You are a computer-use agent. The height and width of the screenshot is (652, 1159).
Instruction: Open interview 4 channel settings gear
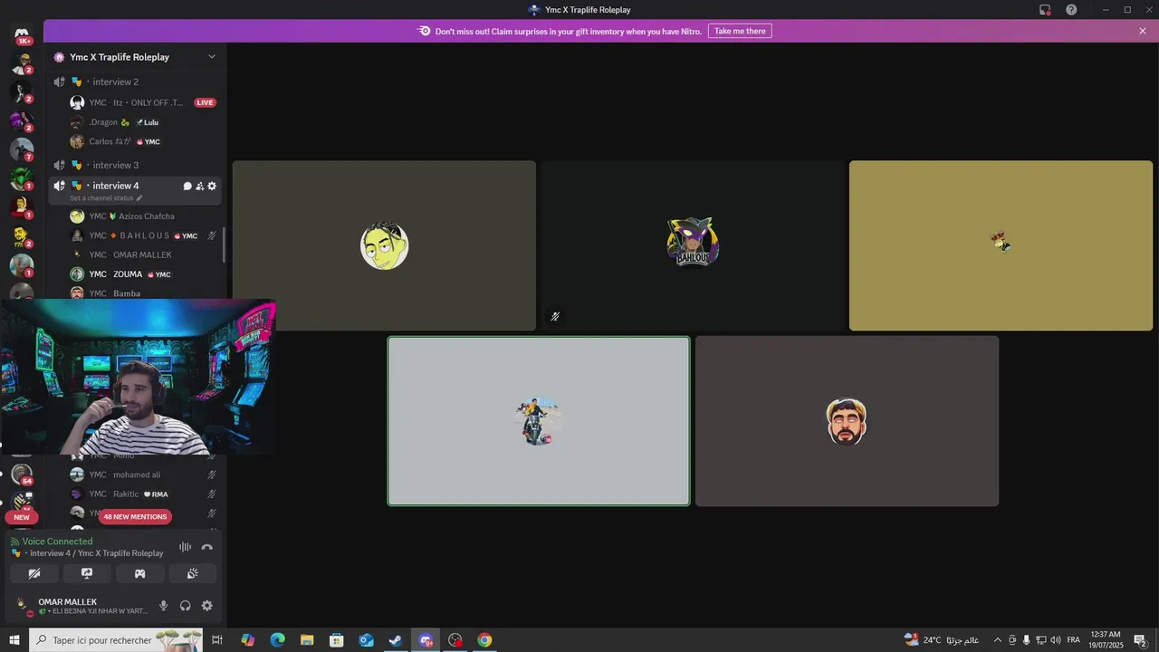coord(212,186)
